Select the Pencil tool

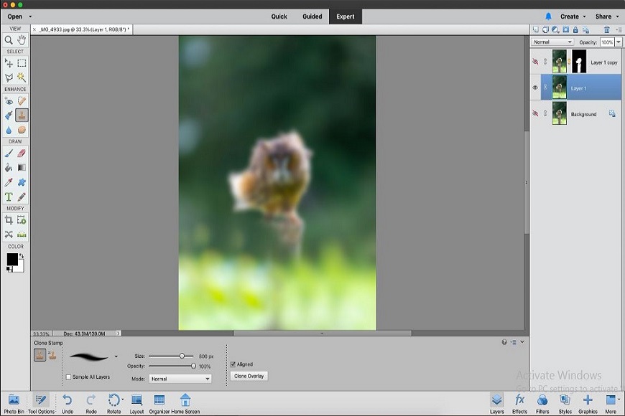click(22, 197)
